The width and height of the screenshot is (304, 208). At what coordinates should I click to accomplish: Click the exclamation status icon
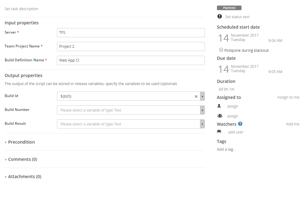219,17
